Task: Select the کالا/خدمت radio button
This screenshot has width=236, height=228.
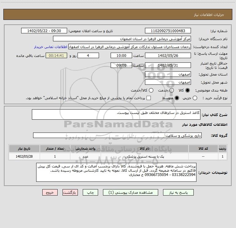Action: click(151, 90)
